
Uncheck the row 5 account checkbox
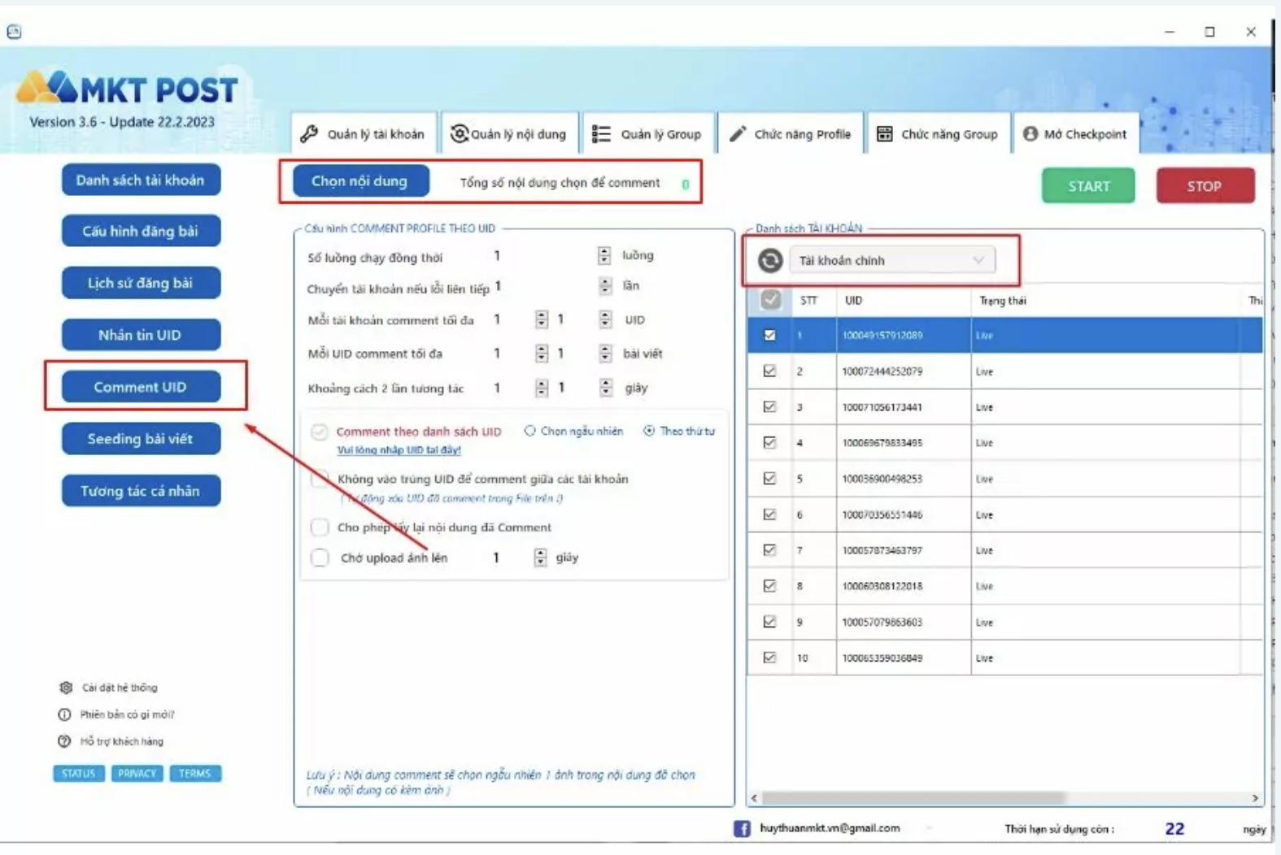[x=769, y=479]
